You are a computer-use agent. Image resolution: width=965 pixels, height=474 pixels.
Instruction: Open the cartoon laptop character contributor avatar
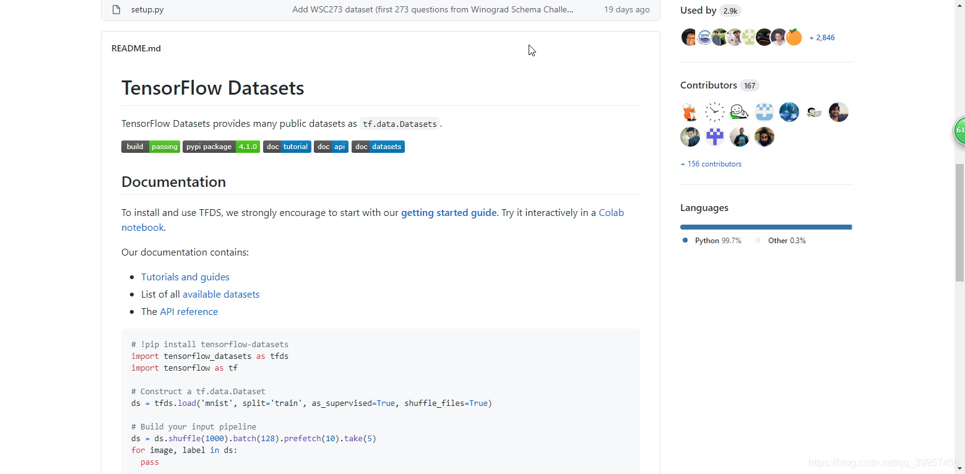pos(814,112)
